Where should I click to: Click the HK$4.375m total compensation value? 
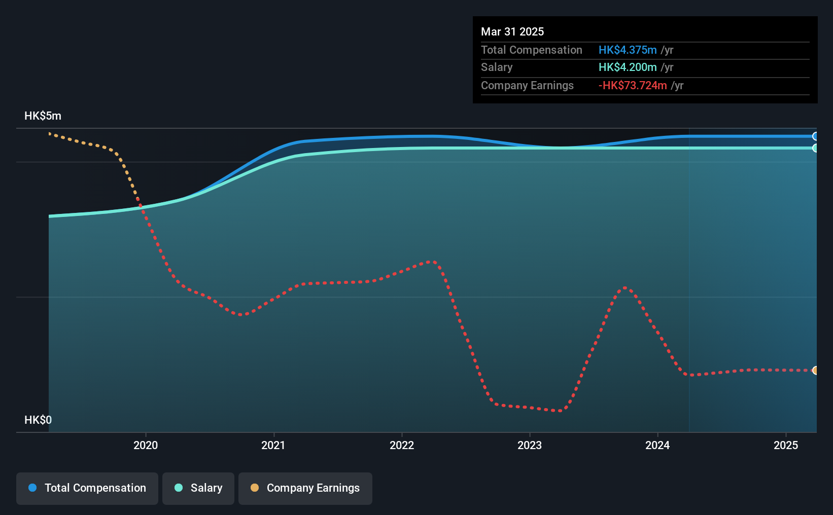pyautogui.click(x=628, y=50)
